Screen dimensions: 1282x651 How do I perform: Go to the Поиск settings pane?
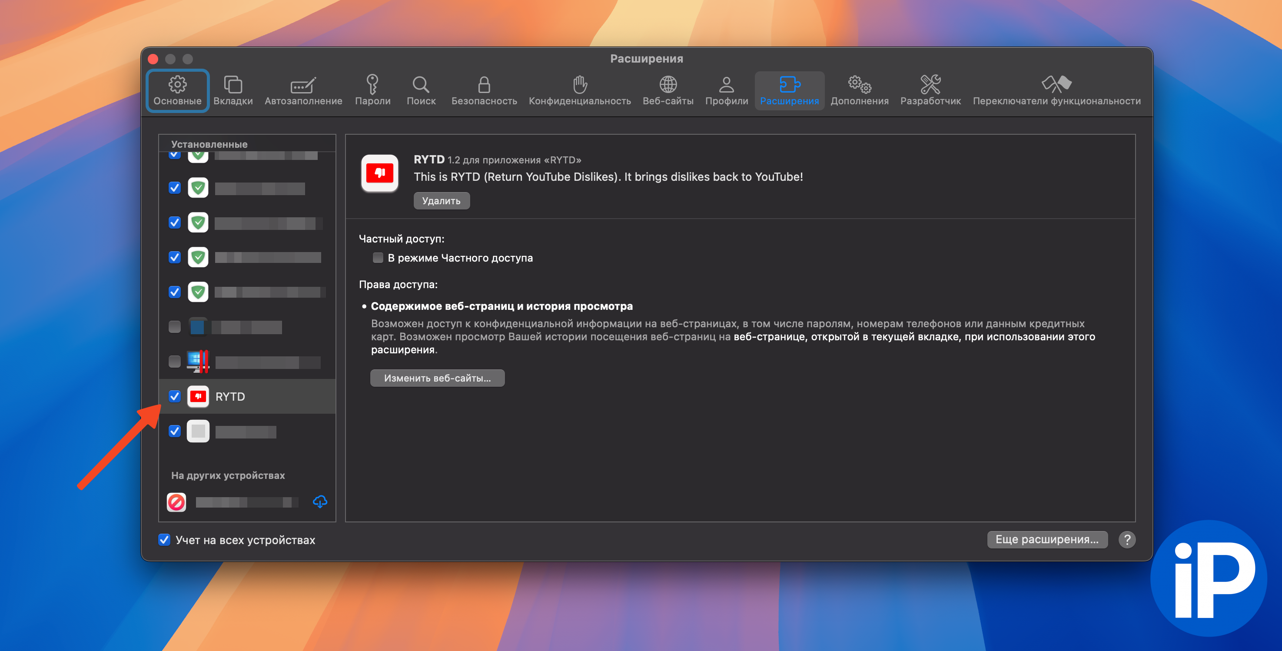[x=421, y=91]
